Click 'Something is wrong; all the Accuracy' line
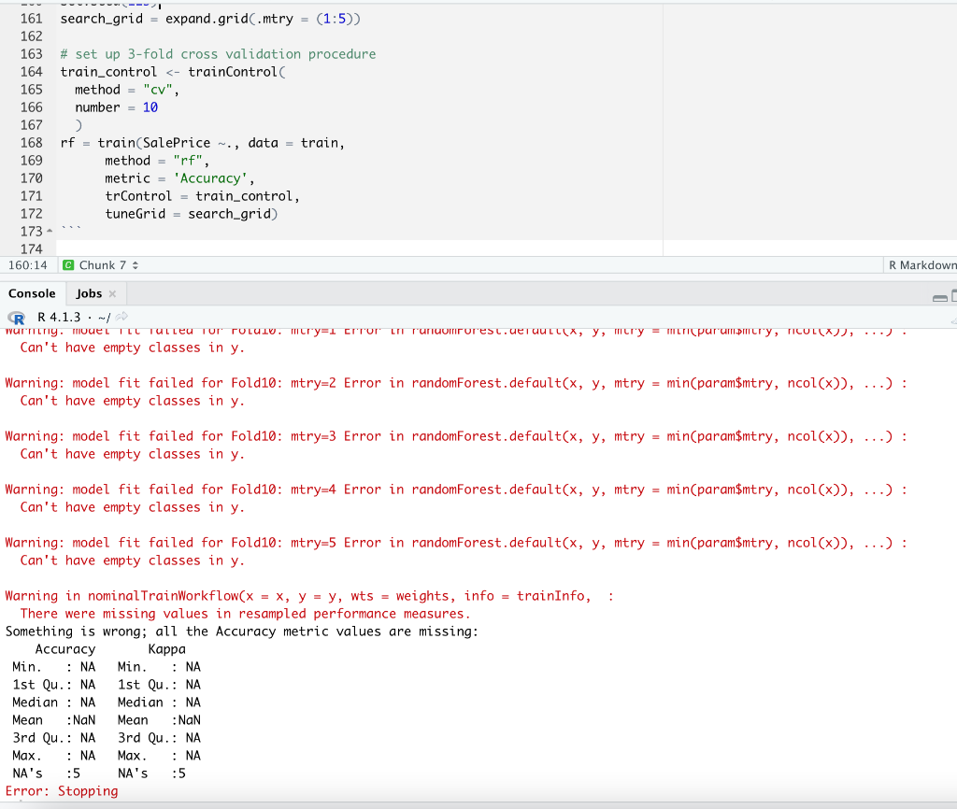 pos(242,632)
